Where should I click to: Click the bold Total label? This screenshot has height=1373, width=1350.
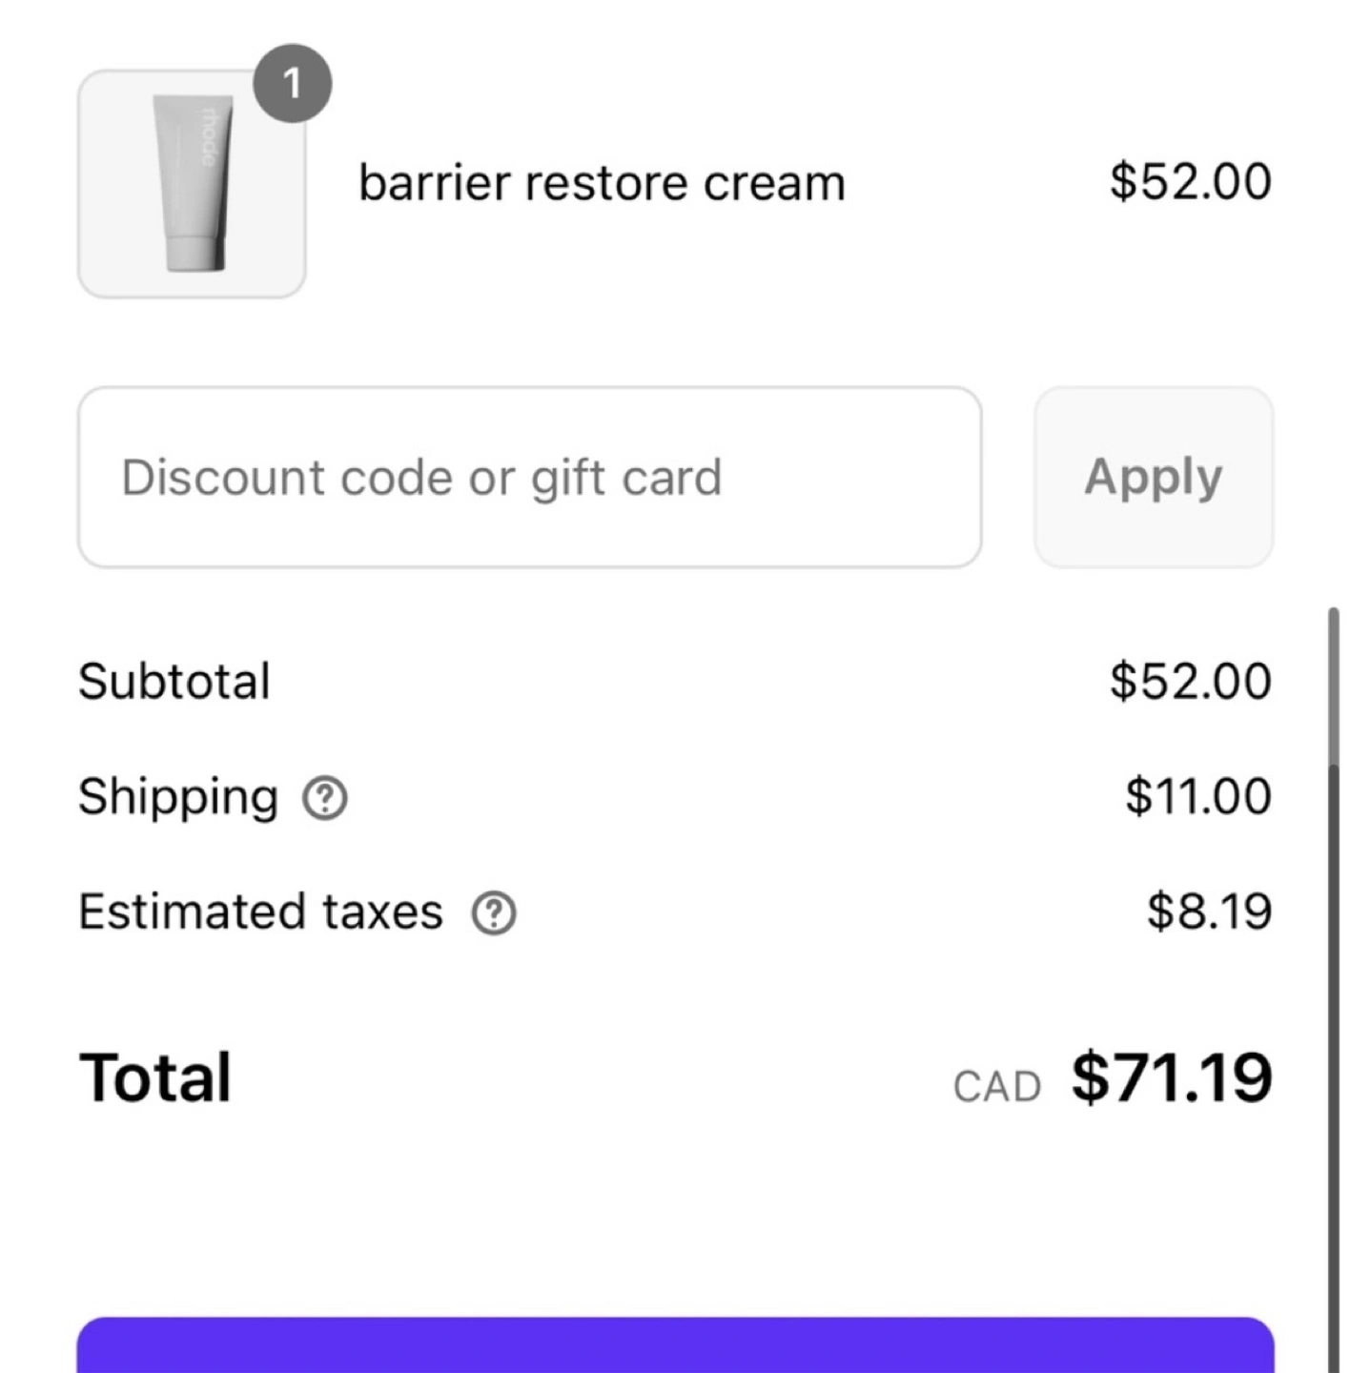(x=154, y=1077)
